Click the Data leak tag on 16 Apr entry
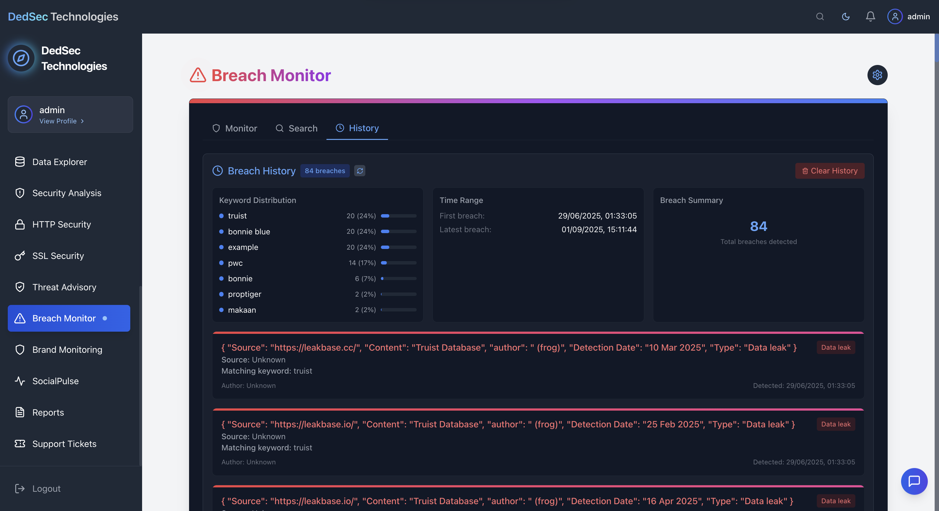 click(x=836, y=501)
